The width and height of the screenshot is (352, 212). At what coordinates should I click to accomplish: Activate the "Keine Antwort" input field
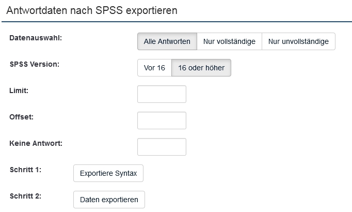pyautogui.click(x=162, y=147)
